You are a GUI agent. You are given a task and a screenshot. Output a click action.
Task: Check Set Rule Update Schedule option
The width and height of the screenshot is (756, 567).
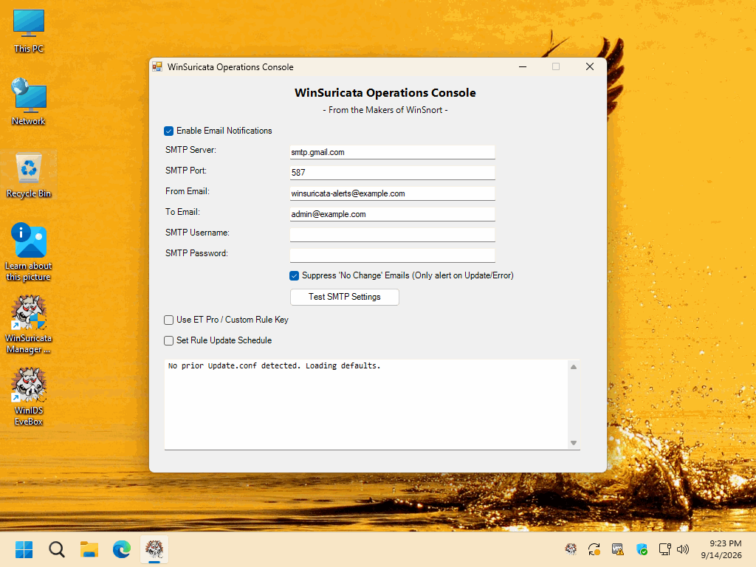point(169,341)
